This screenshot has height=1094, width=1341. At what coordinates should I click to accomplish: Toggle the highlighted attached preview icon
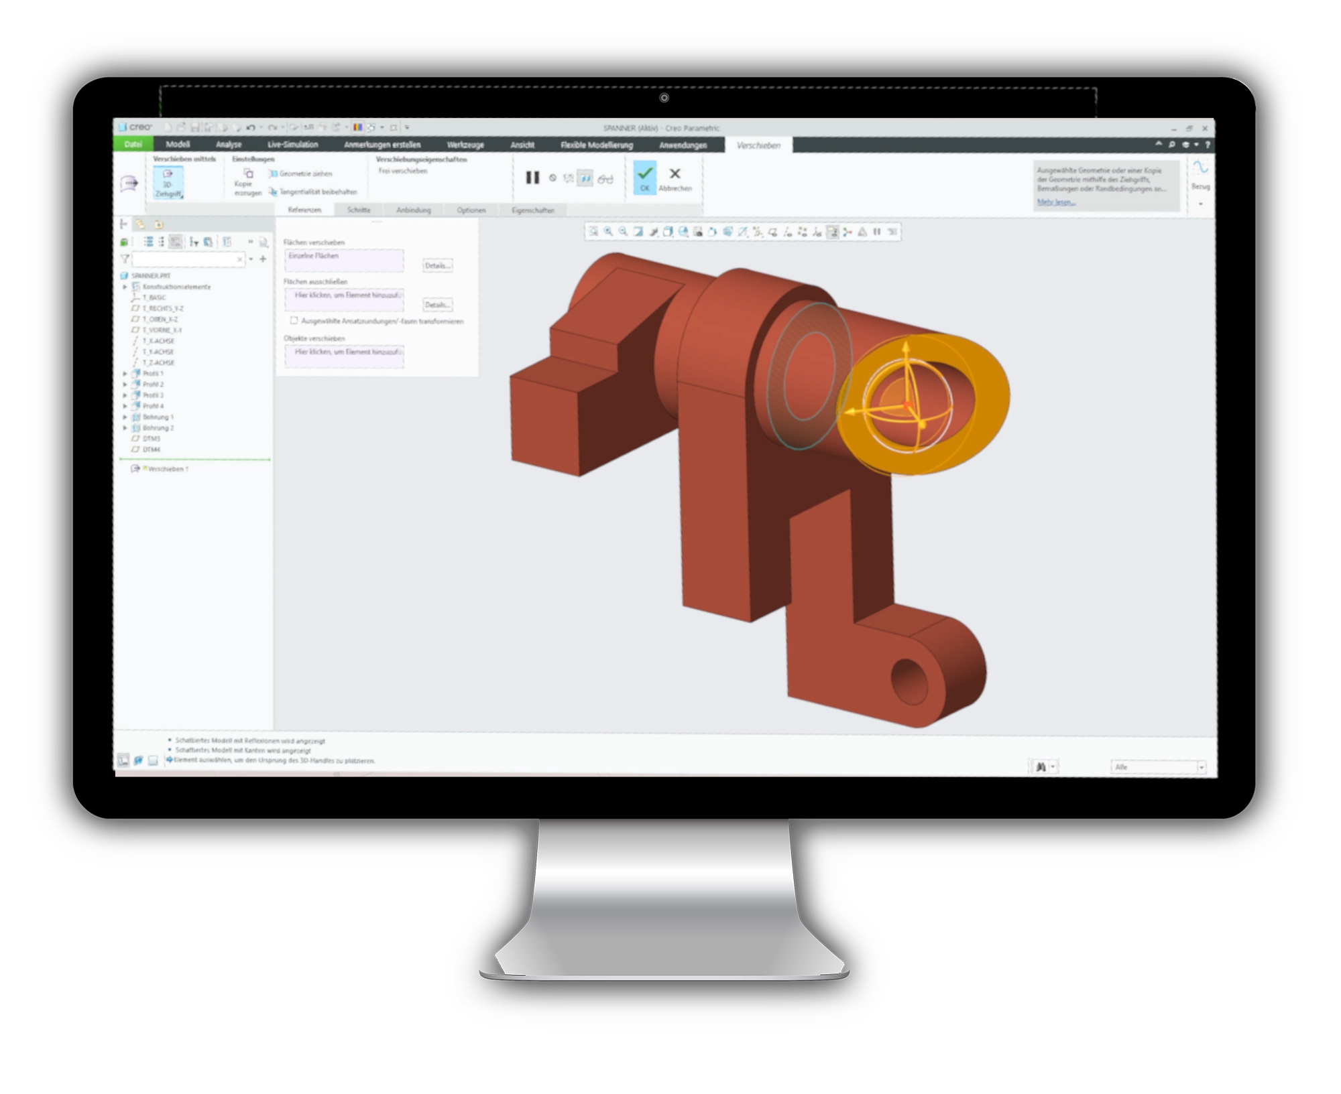[x=585, y=178]
